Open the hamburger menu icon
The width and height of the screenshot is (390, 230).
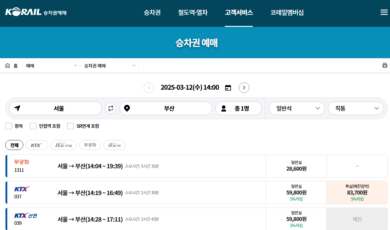pyautogui.click(x=384, y=12)
